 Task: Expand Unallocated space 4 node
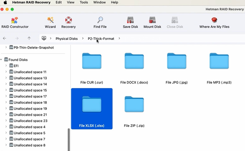[x=6, y=127]
